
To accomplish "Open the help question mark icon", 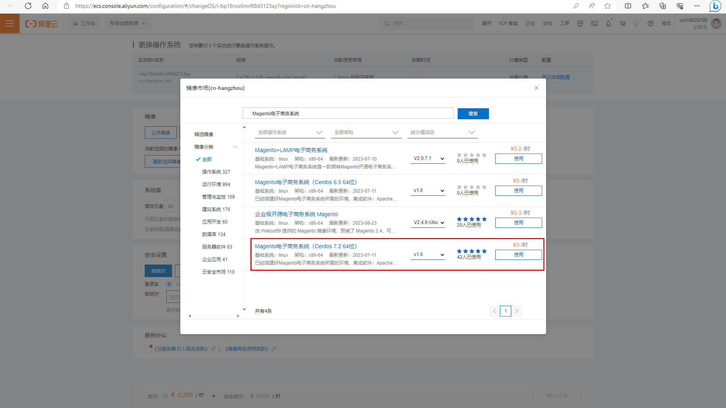I will pyautogui.click(x=651, y=23).
